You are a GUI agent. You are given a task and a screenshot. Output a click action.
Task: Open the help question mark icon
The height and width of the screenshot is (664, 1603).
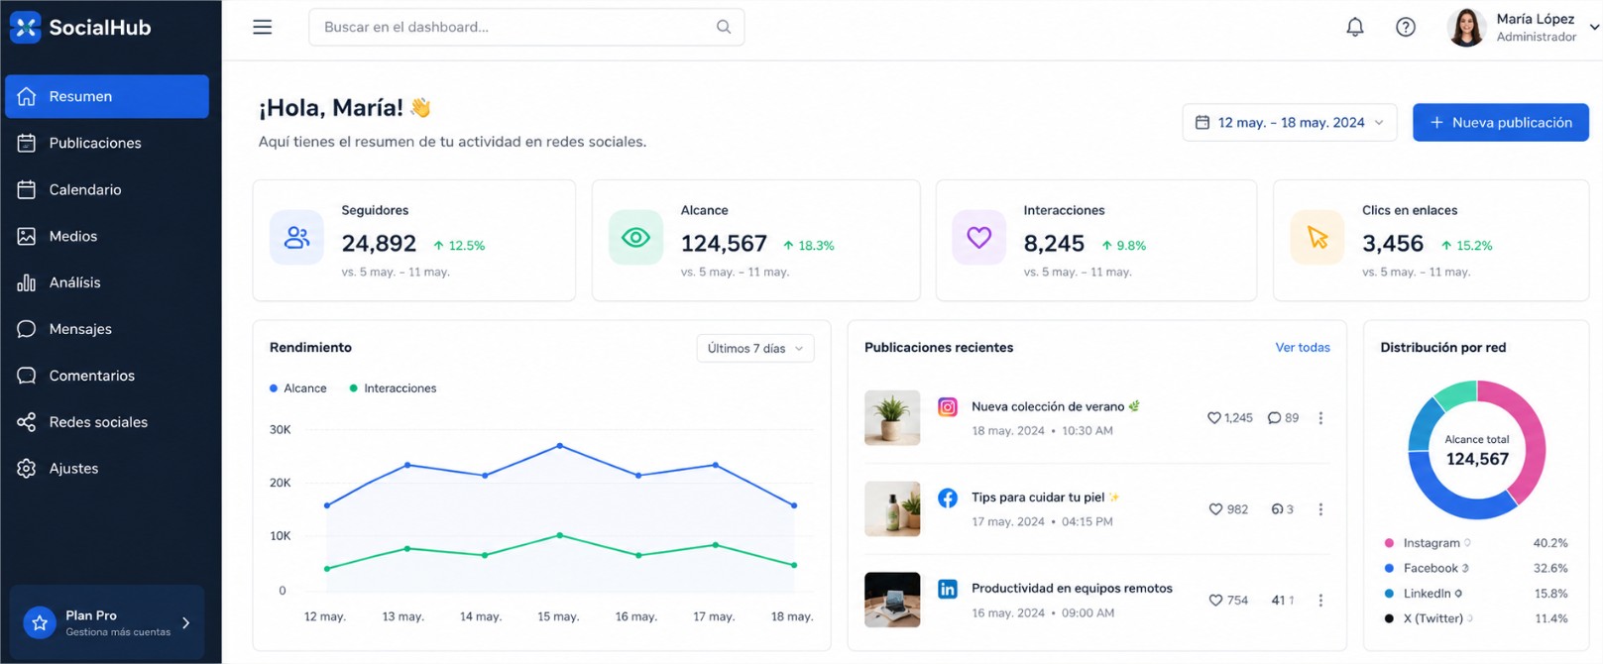coord(1406,27)
